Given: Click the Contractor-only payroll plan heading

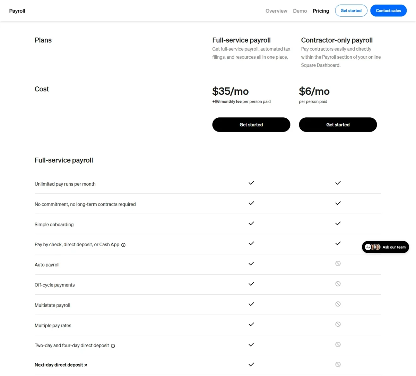Looking at the screenshot, I should [x=337, y=40].
